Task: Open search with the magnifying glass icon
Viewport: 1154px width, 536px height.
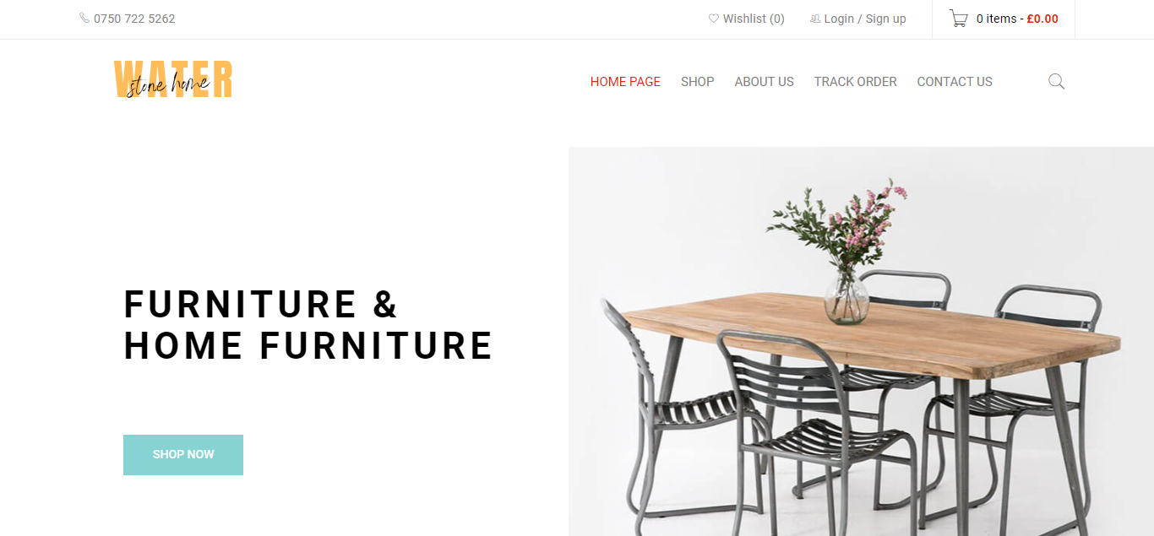Action: [1056, 82]
